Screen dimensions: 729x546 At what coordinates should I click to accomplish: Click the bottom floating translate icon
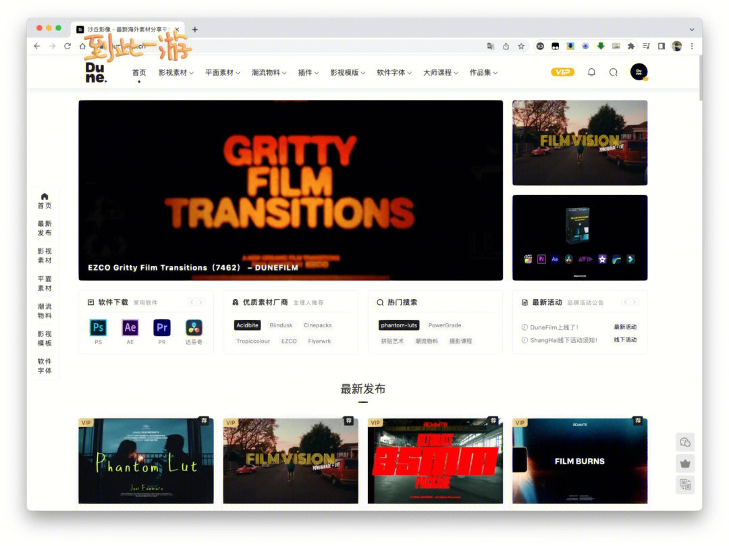pos(685,485)
